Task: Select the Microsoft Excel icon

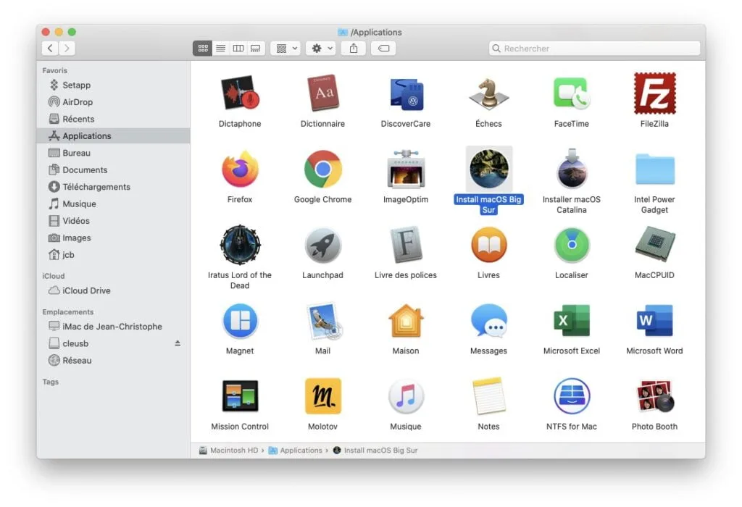Action: click(572, 321)
